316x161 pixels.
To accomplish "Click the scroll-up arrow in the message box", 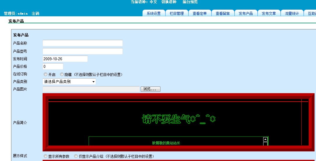I will coord(265,139).
